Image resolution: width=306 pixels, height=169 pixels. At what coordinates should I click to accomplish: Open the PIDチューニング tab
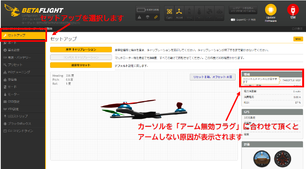(x=23, y=72)
